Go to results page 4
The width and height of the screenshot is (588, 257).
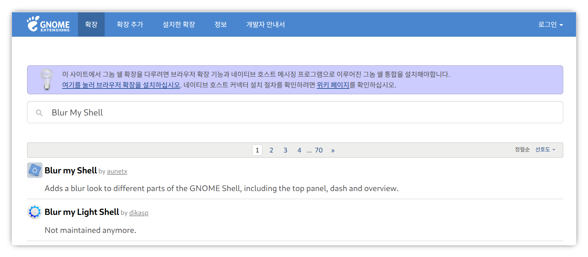click(x=299, y=150)
